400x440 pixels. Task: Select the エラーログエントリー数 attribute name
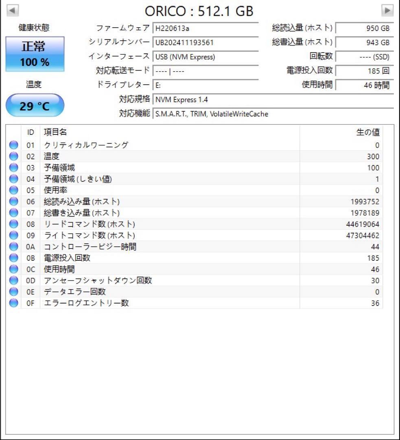point(86,303)
